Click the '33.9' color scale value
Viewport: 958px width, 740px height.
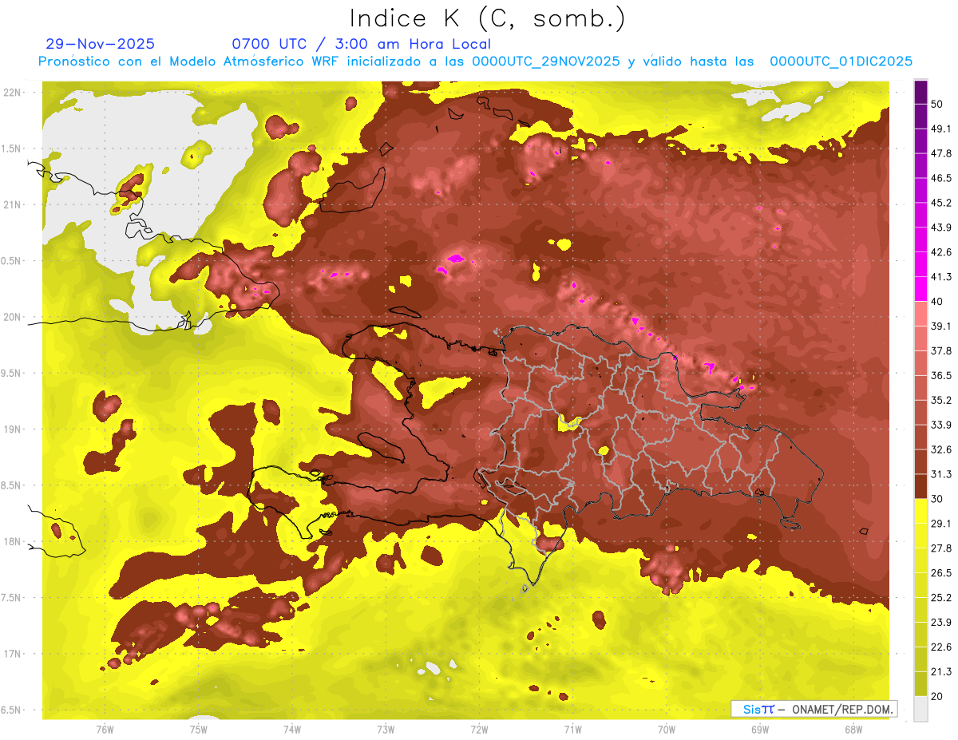(941, 425)
